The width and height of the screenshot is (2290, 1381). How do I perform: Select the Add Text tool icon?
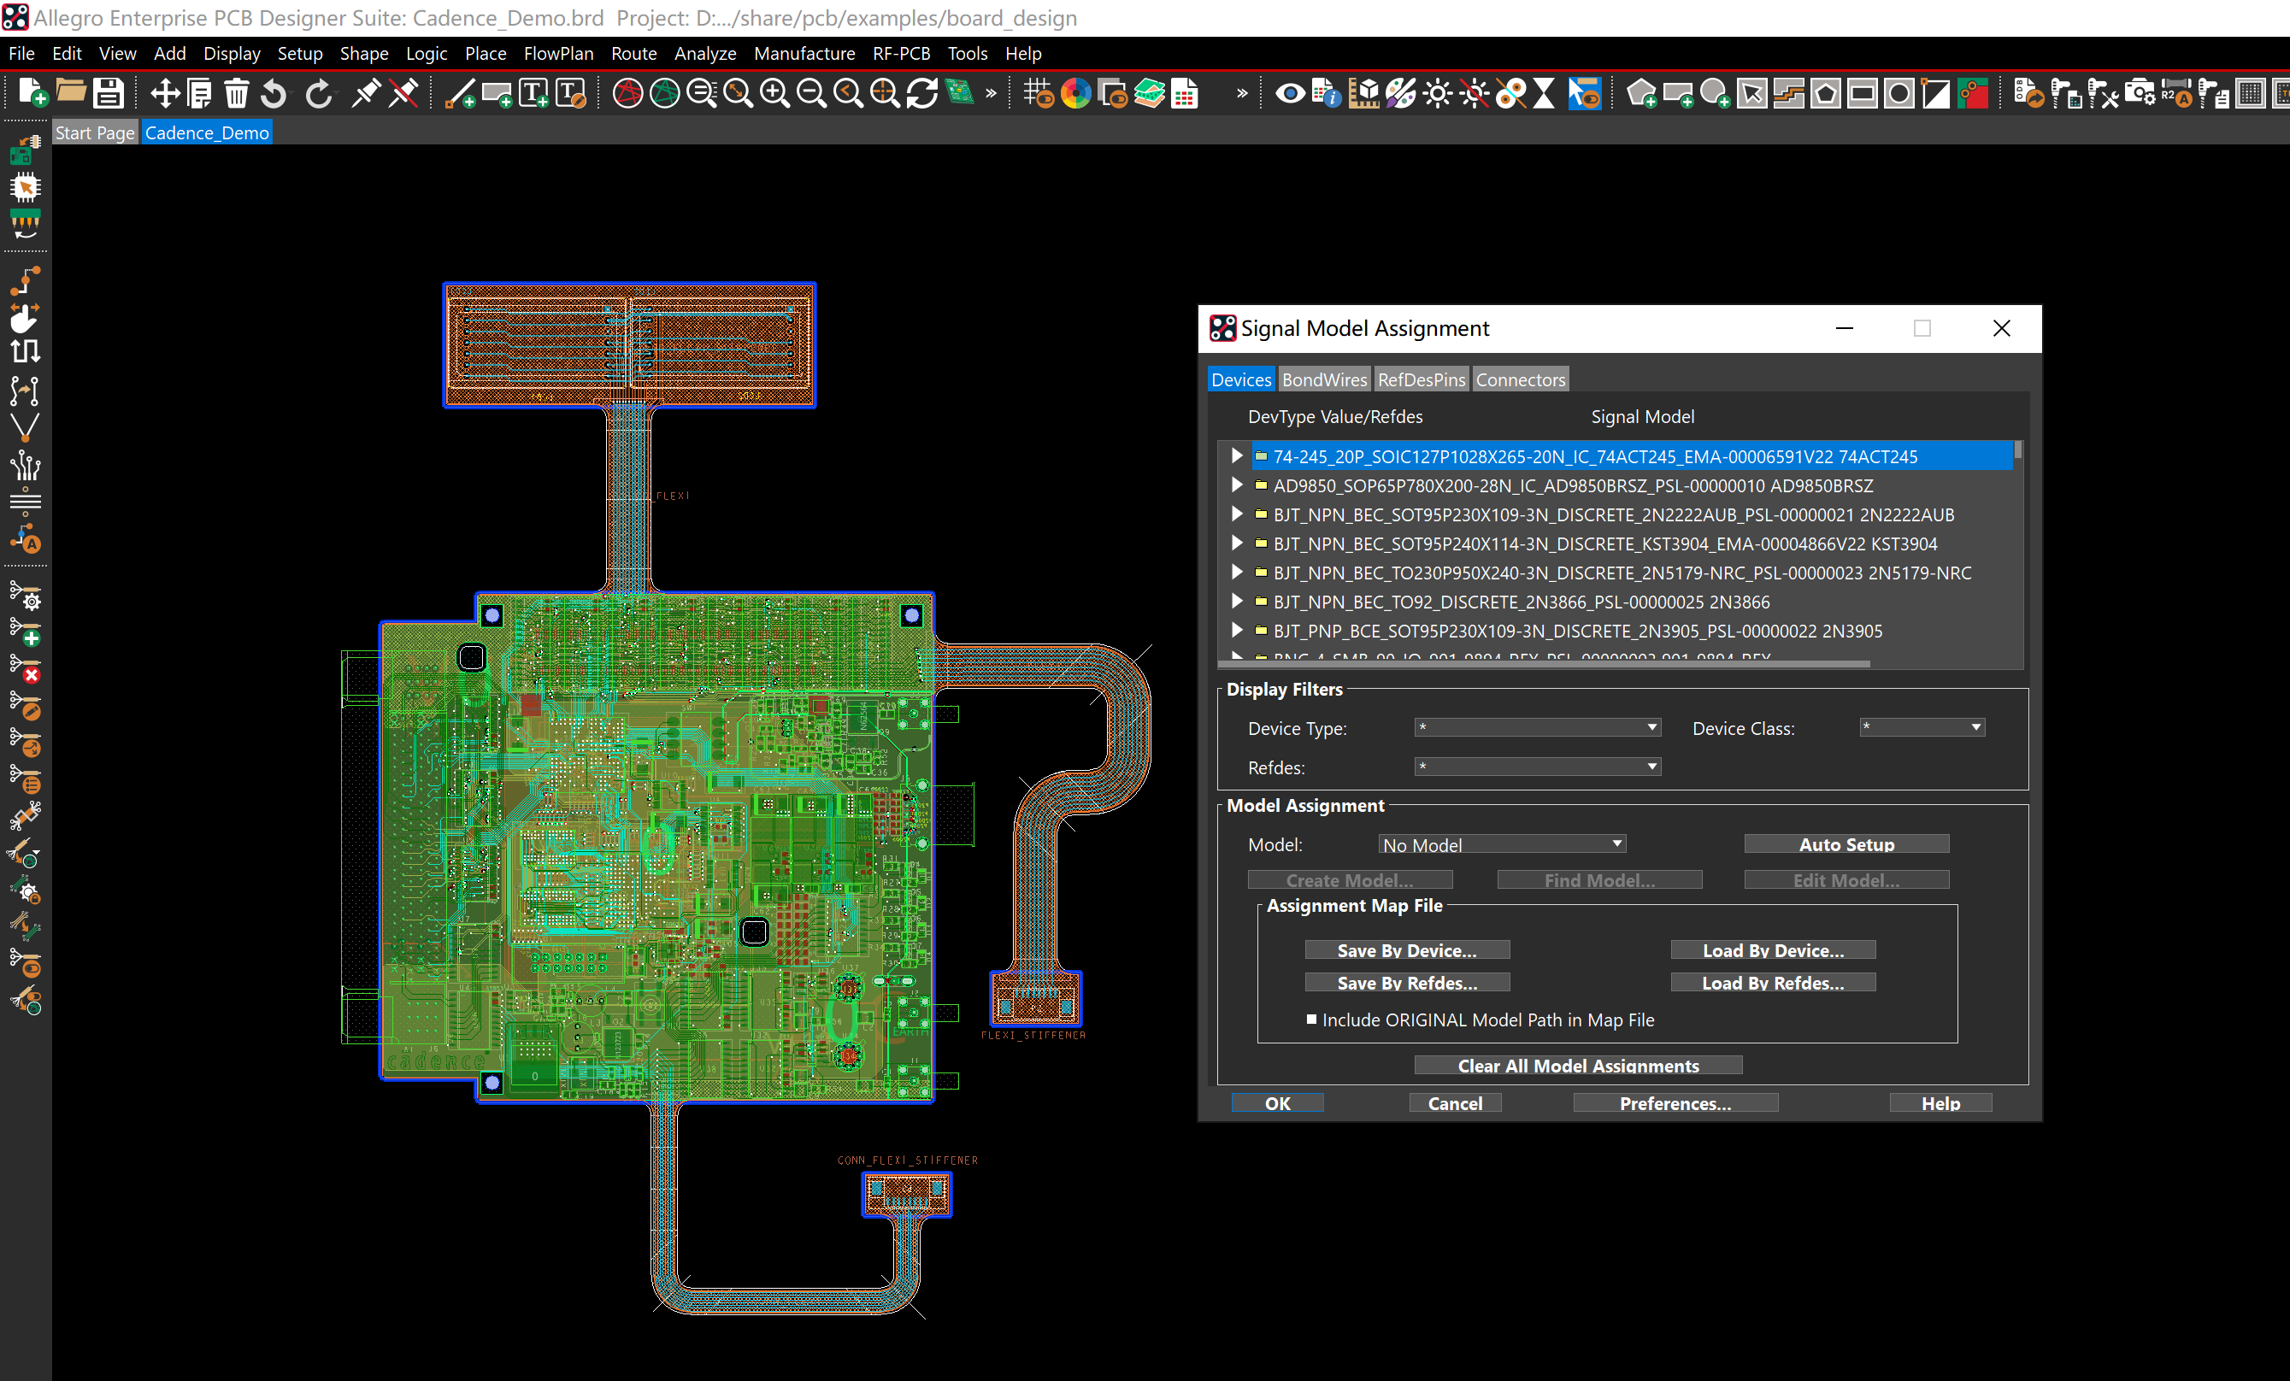tap(533, 93)
